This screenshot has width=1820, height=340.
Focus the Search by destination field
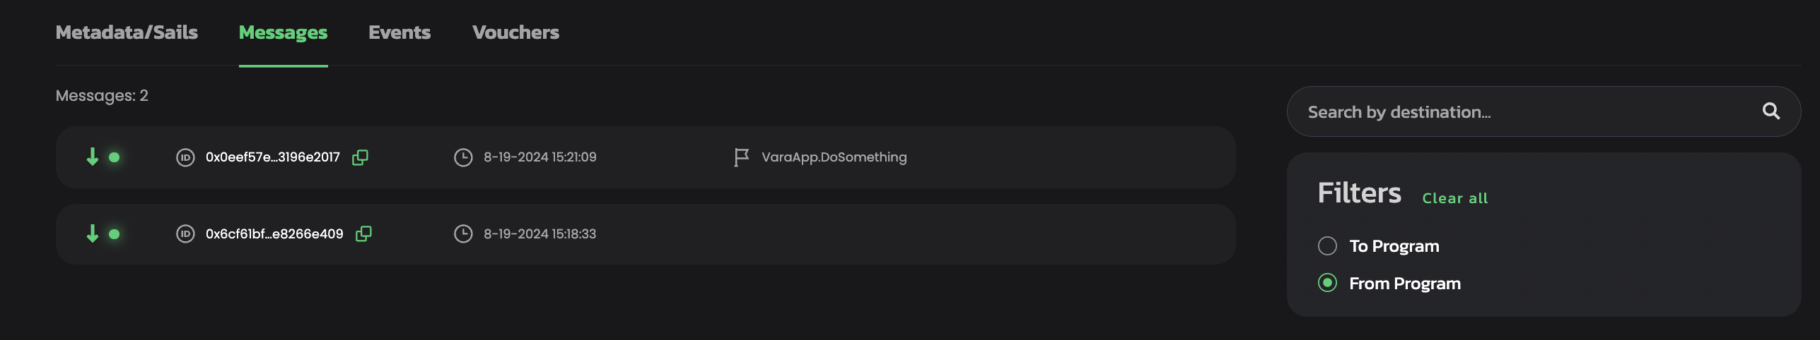pyautogui.click(x=1520, y=112)
